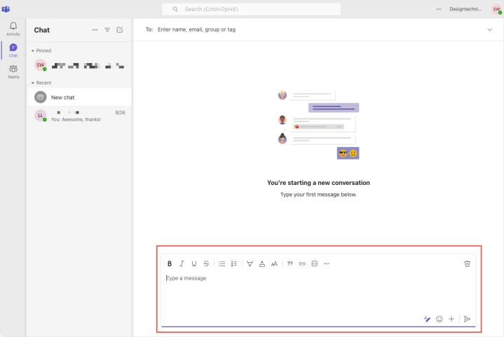Click the search magnifier icon
Screen dimensions: 504x337
coord(175,9)
